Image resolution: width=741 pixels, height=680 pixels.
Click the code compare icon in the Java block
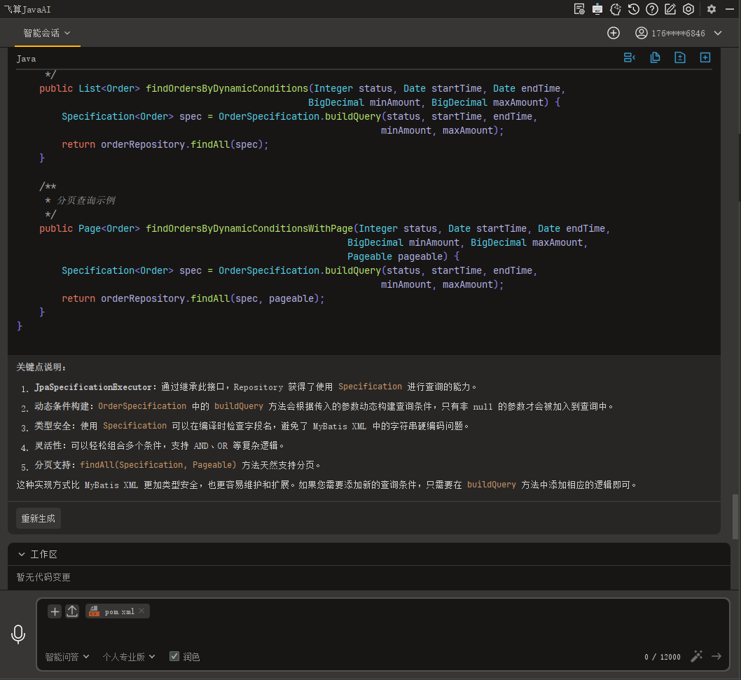click(630, 57)
